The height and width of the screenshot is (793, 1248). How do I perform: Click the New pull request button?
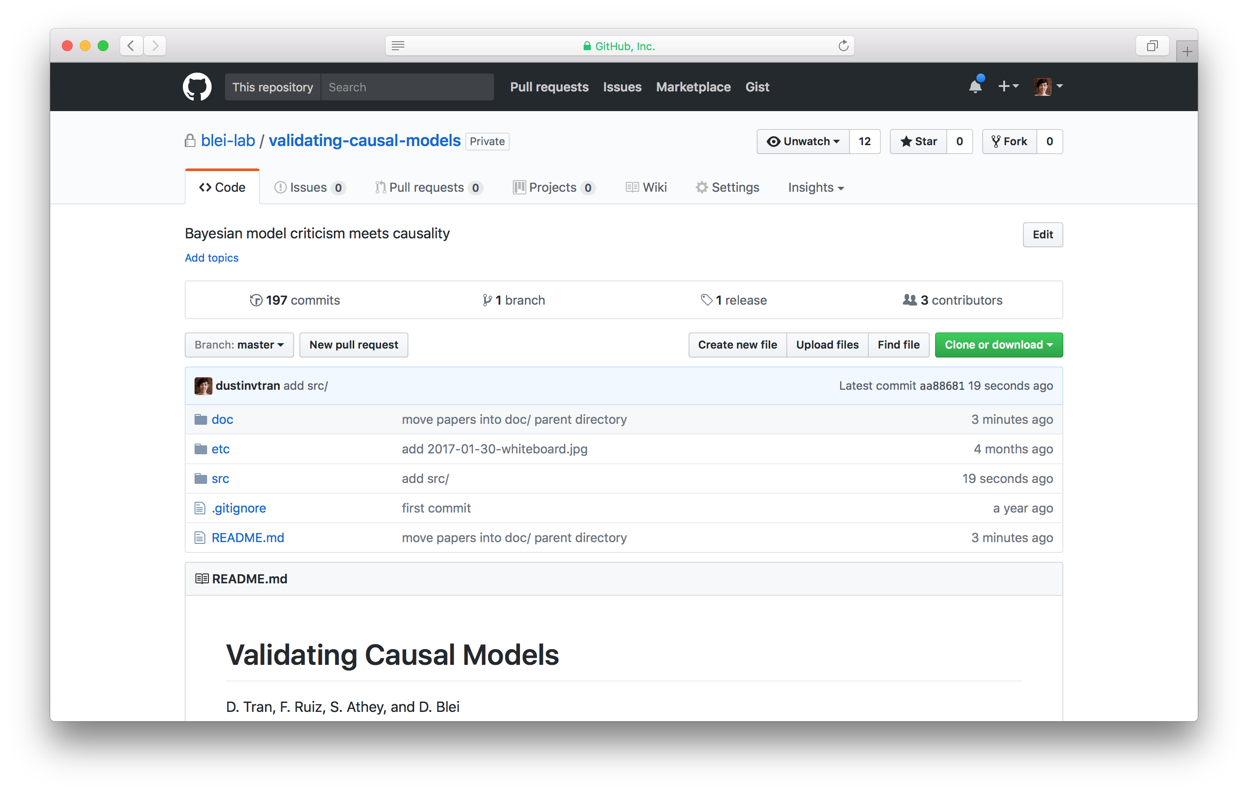[353, 345]
